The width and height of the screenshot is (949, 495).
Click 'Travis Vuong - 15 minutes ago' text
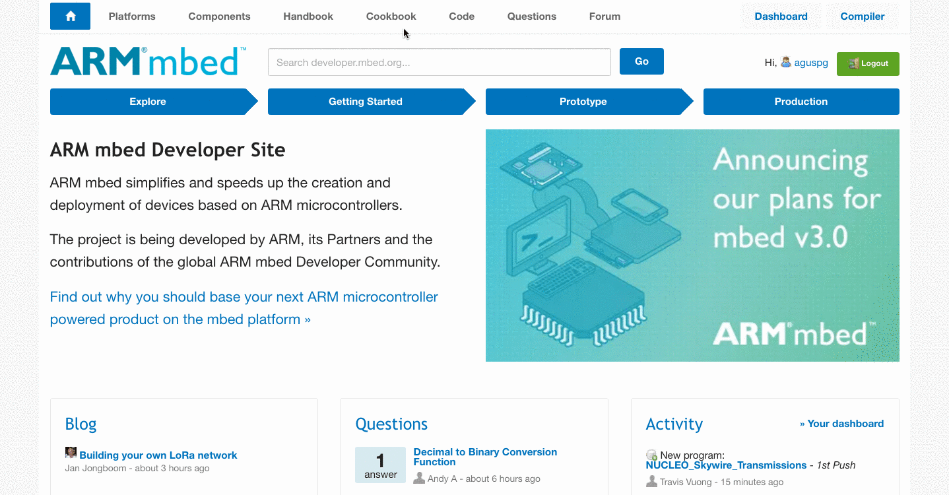(721, 482)
